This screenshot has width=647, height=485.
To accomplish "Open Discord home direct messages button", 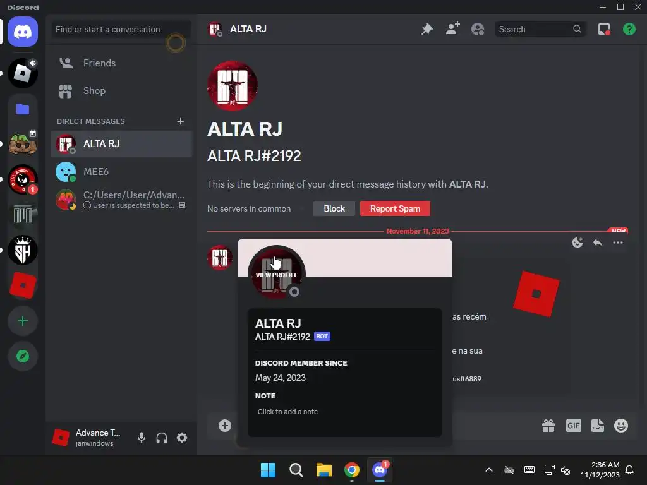I will click(x=23, y=32).
